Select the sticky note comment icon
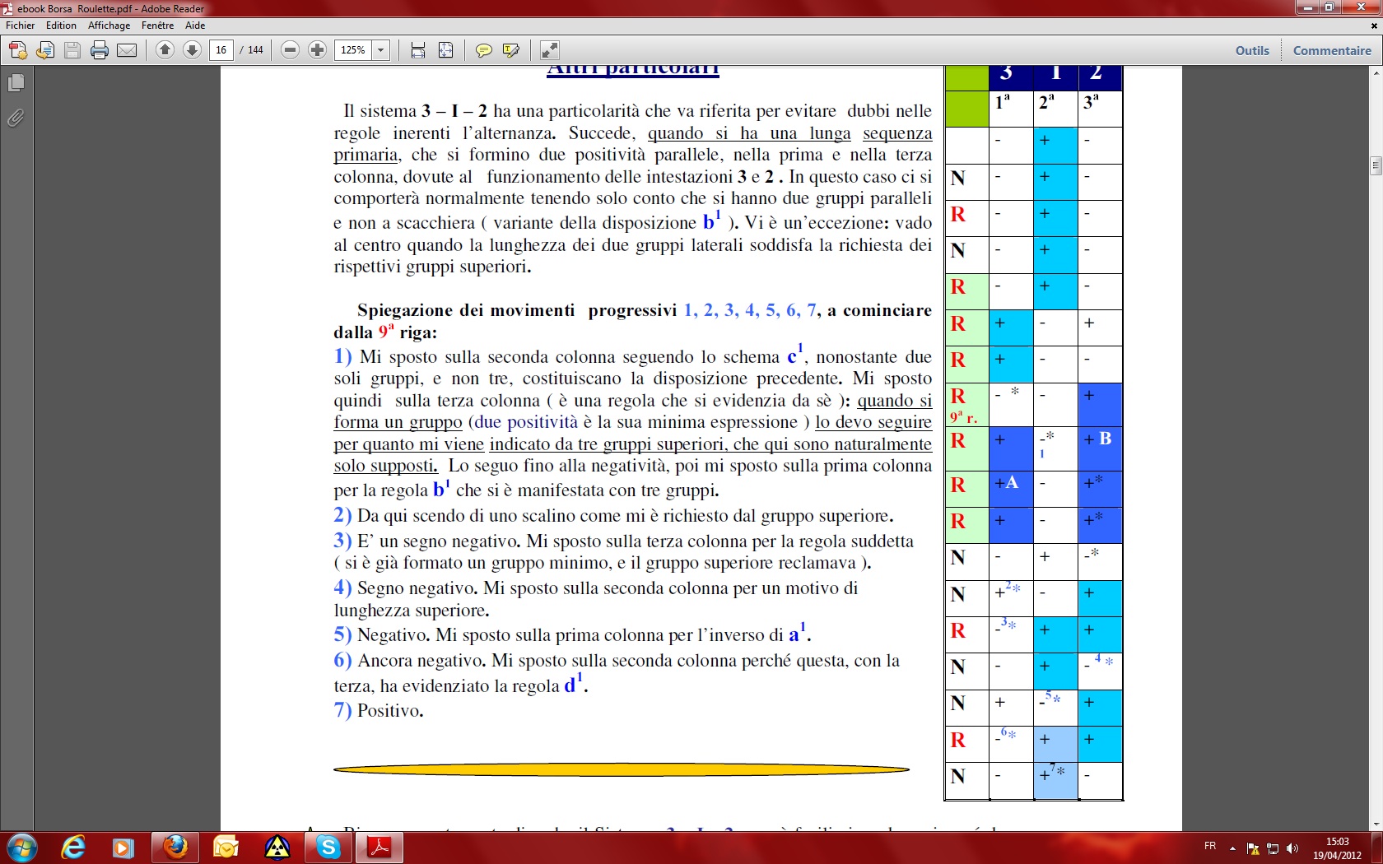1383x864 pixels. pyautogui.click(x=484, y=50)
